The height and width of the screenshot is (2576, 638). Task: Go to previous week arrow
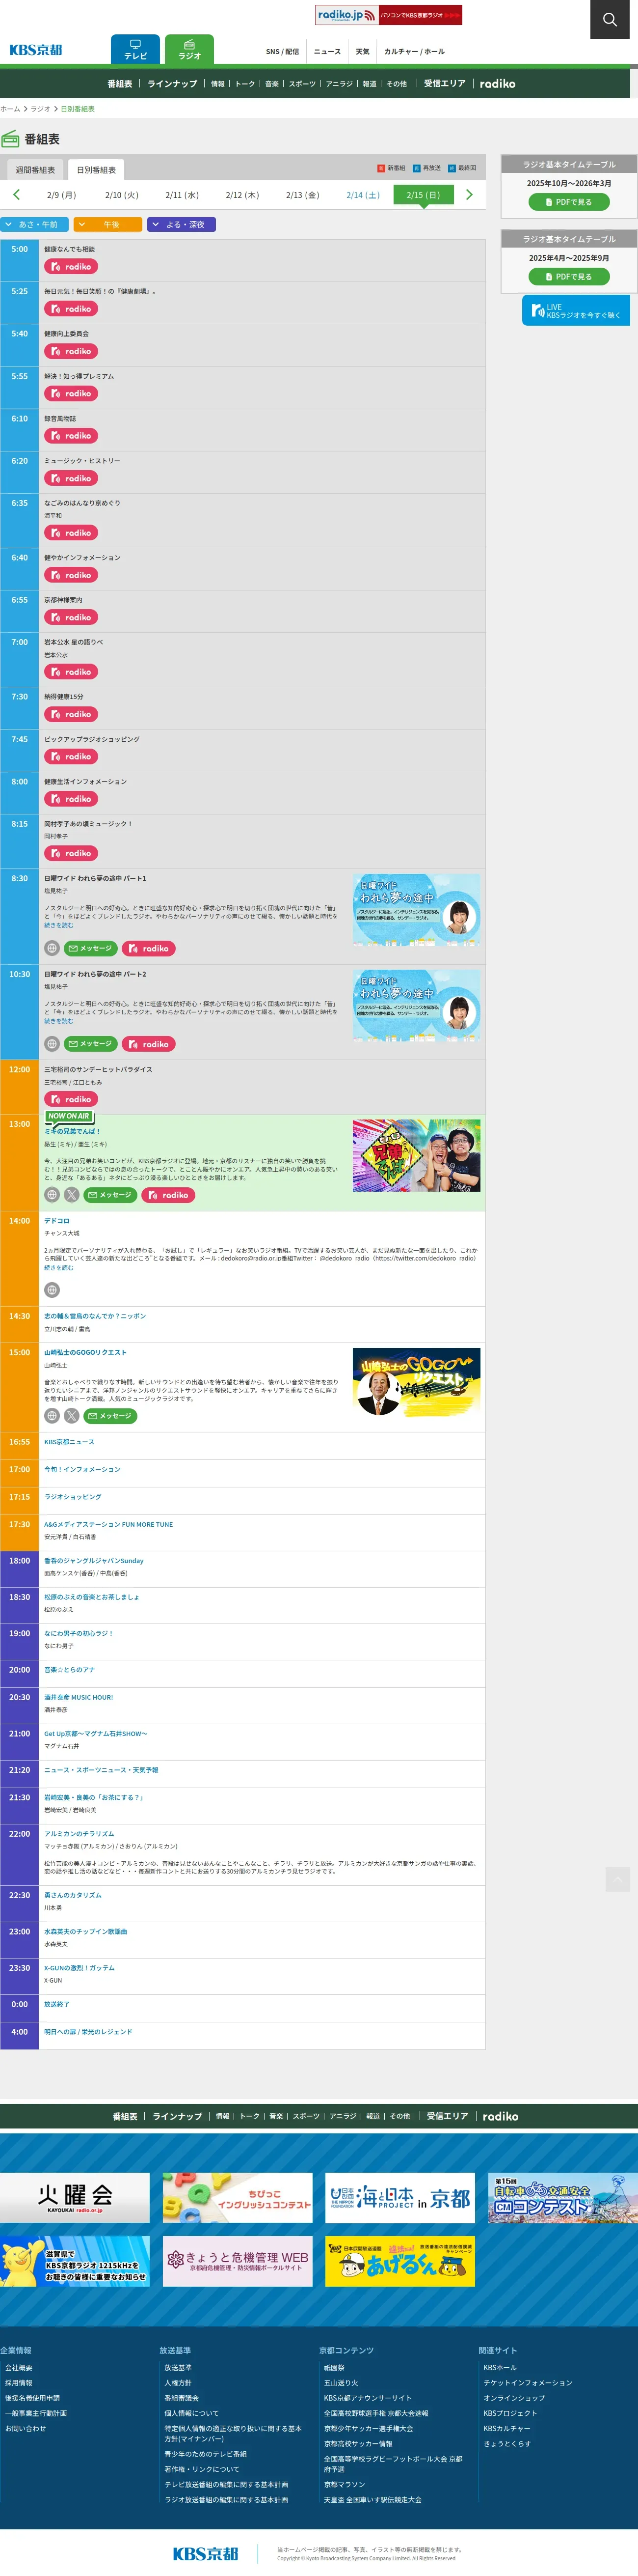pyautogui.click(x=16, y=195)
